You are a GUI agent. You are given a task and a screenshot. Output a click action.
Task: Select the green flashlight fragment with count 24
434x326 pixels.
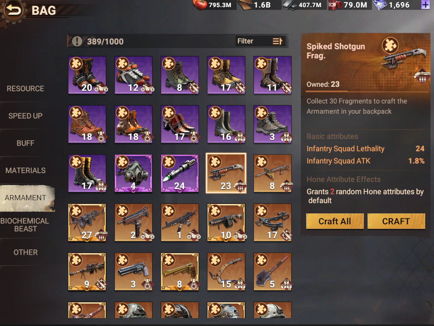click(x=180, y=173)
